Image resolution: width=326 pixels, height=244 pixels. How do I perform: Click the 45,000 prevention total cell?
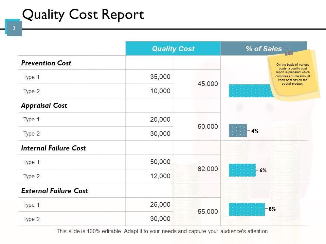pyautogui.click(x=207, y=84)
